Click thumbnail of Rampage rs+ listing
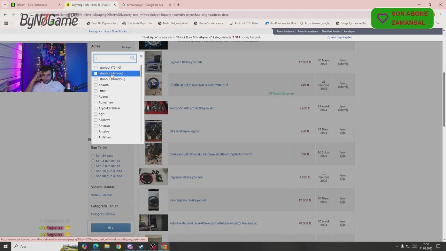446x251 pixels. point(153,200)
